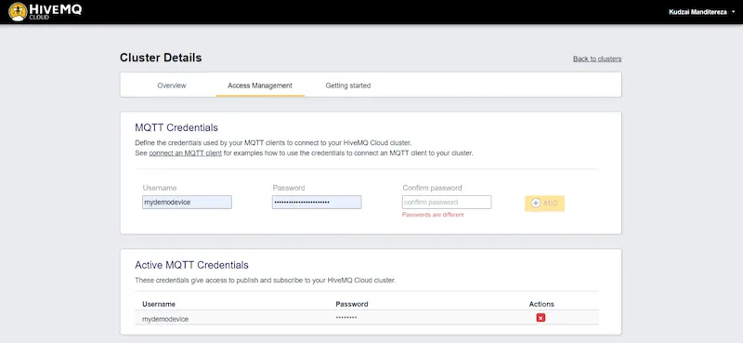Screen dimensions: 743x343
Task: Click the Confirm password label
Action: point(432,188)
